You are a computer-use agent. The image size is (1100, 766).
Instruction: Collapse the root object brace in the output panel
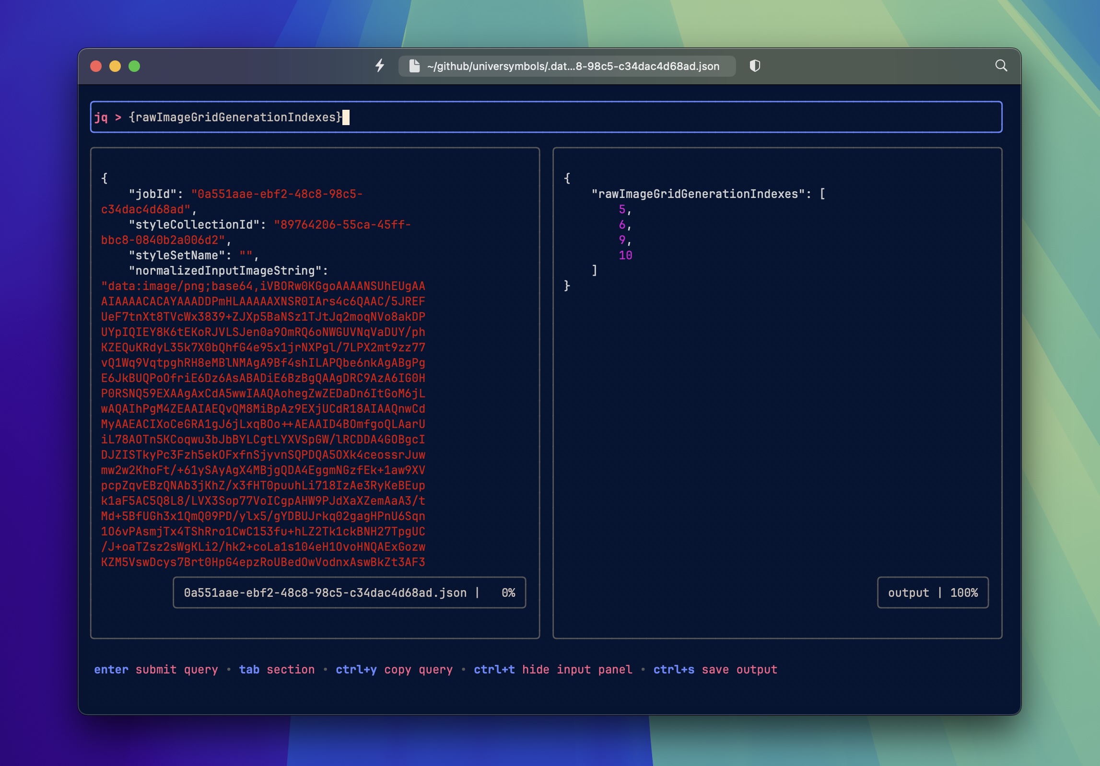pos(568,177)
